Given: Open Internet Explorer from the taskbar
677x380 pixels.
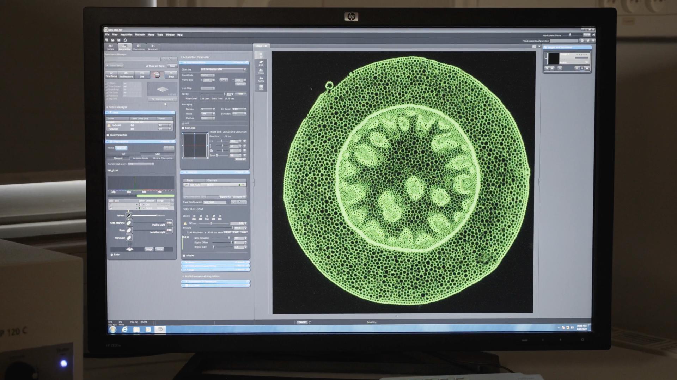Looking at the screenshot, I should tap(124, 330).
